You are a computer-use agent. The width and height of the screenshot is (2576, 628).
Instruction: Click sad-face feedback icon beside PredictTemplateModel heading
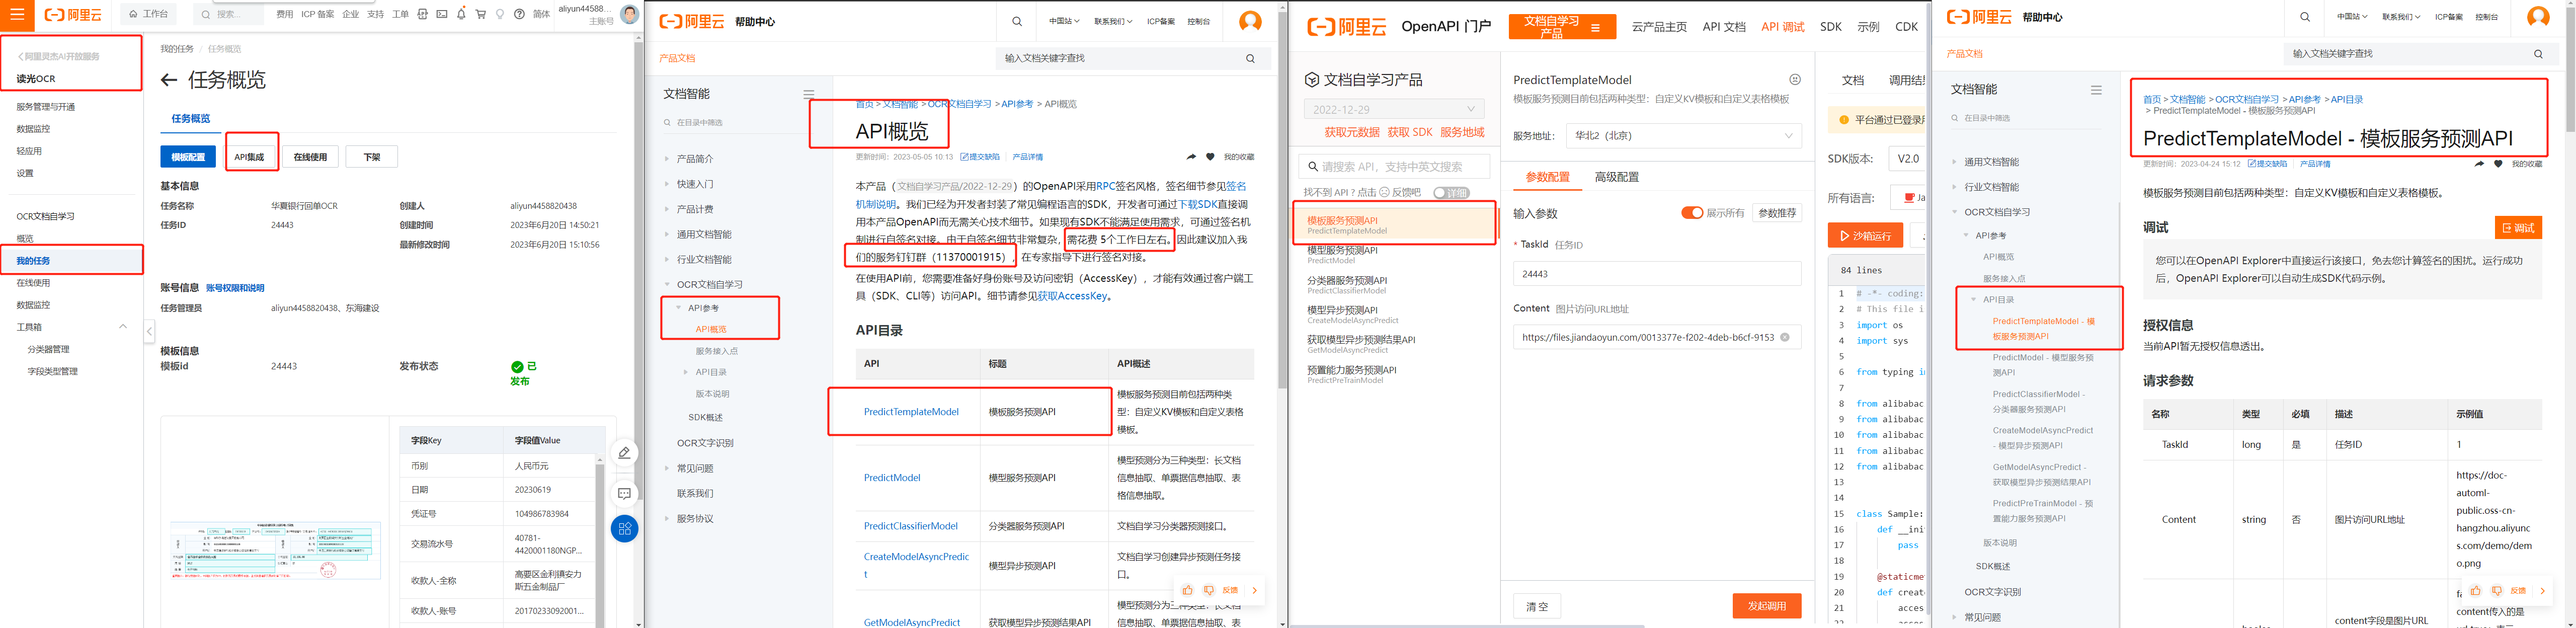pyautogui.click(x=1794, y=79)
